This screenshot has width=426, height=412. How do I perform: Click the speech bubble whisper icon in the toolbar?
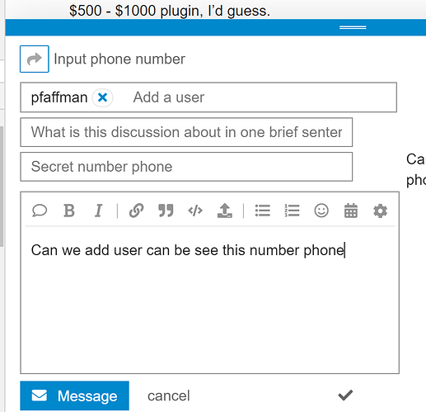pos(40,211)
